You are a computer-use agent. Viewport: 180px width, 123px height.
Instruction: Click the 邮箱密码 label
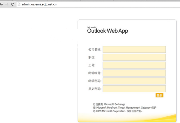click(95, 81)
